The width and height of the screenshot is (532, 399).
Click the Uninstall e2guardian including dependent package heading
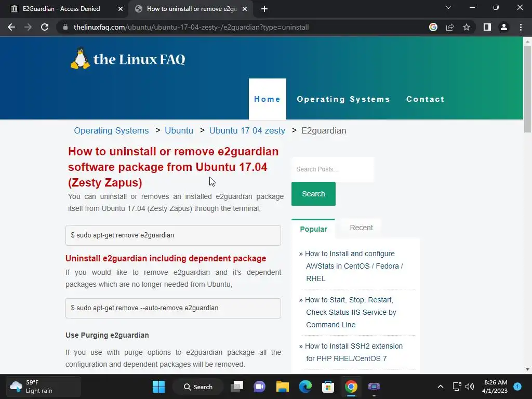coord(166,259)
